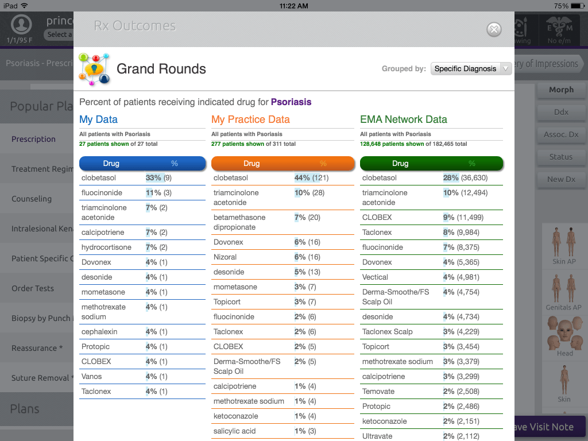Tap the Save Visit Note button

click(x=551, y=427)
